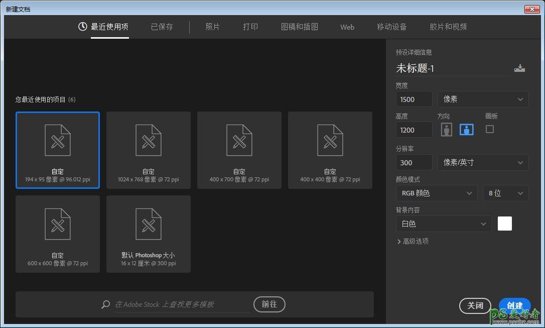The height and width of the screenshot is (328, 545).
Task: Click the 宽度 width input field
Action: click(414, 99)
